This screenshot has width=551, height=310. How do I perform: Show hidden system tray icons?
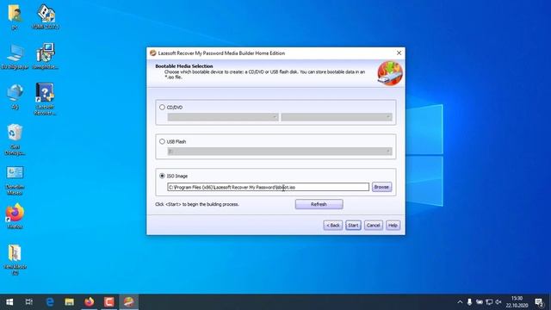460,302
